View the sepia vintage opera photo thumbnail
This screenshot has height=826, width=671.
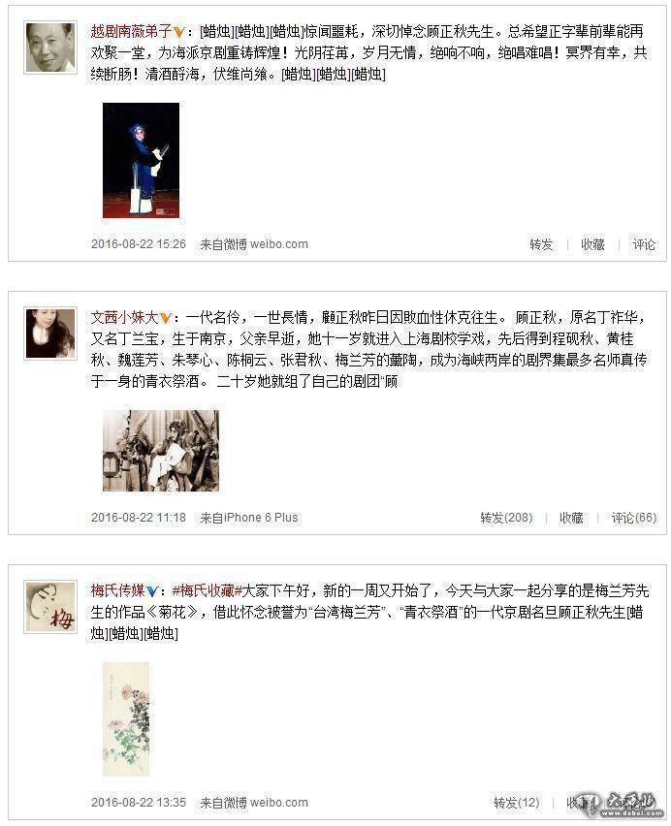[x=161, y=451]
